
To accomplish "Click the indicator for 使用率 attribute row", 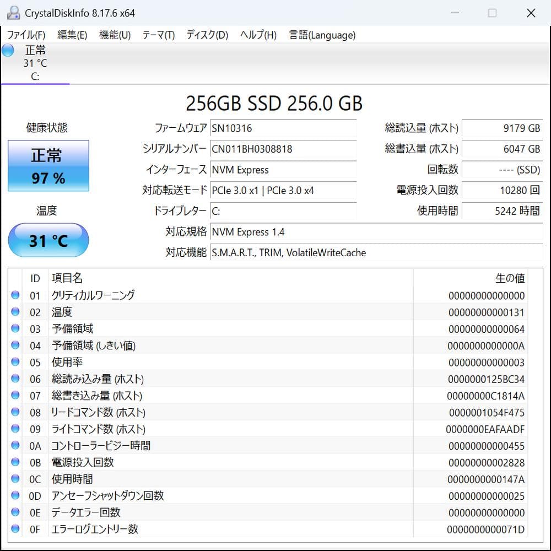I will (16, 362).
